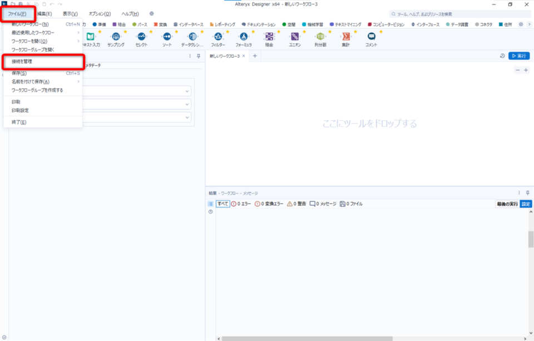The image size is (534, 341).
Task: Click the 実行 (Run) button
Action: 518,56
